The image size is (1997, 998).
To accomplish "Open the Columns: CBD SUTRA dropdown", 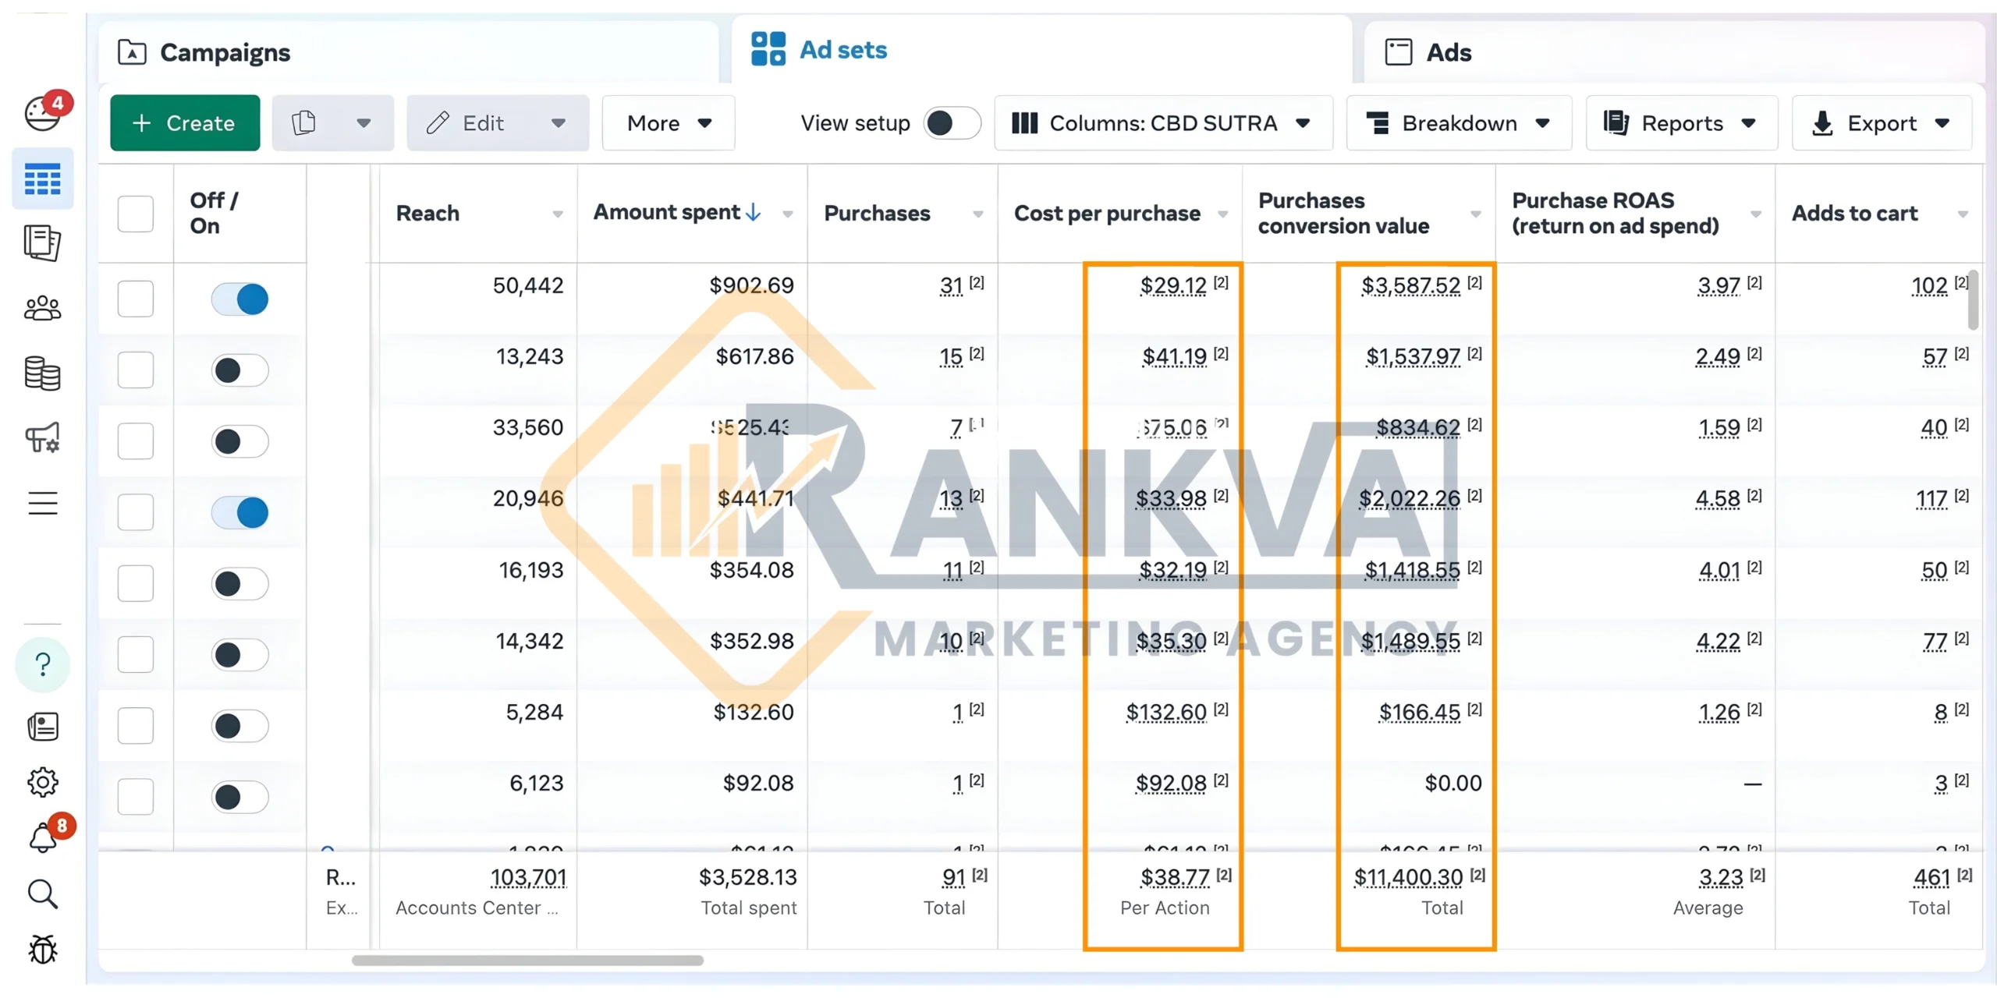I will 1163,122.
